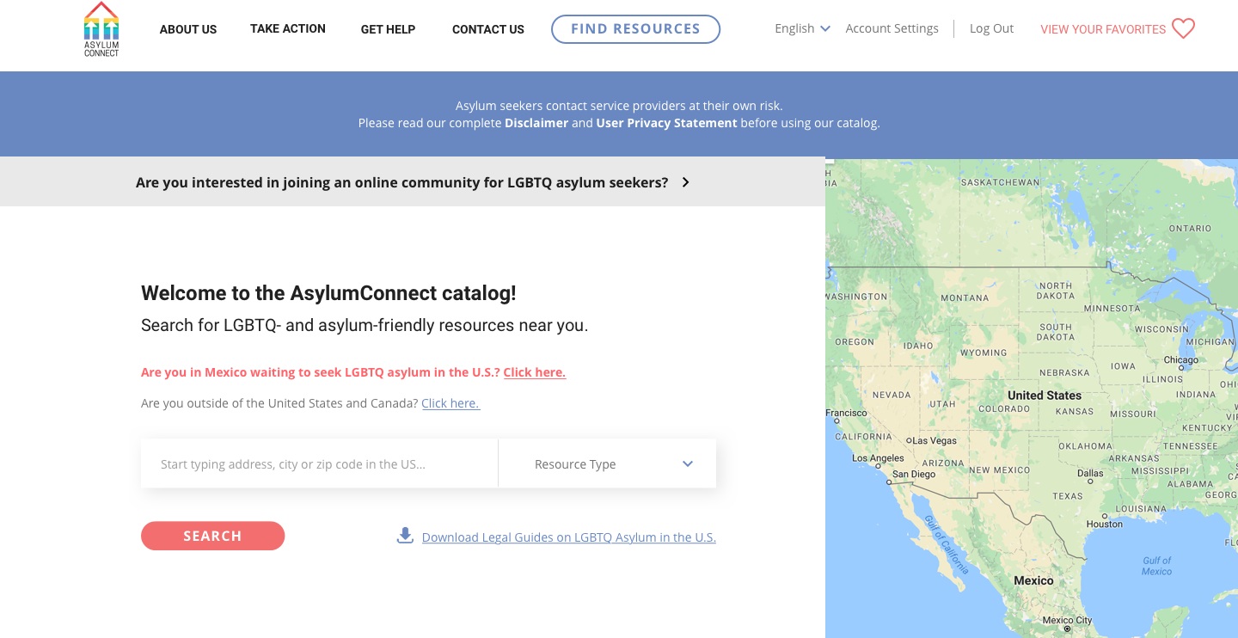
Task: Open the Resource Type dropdown
Action: click(x=607, y=464)
